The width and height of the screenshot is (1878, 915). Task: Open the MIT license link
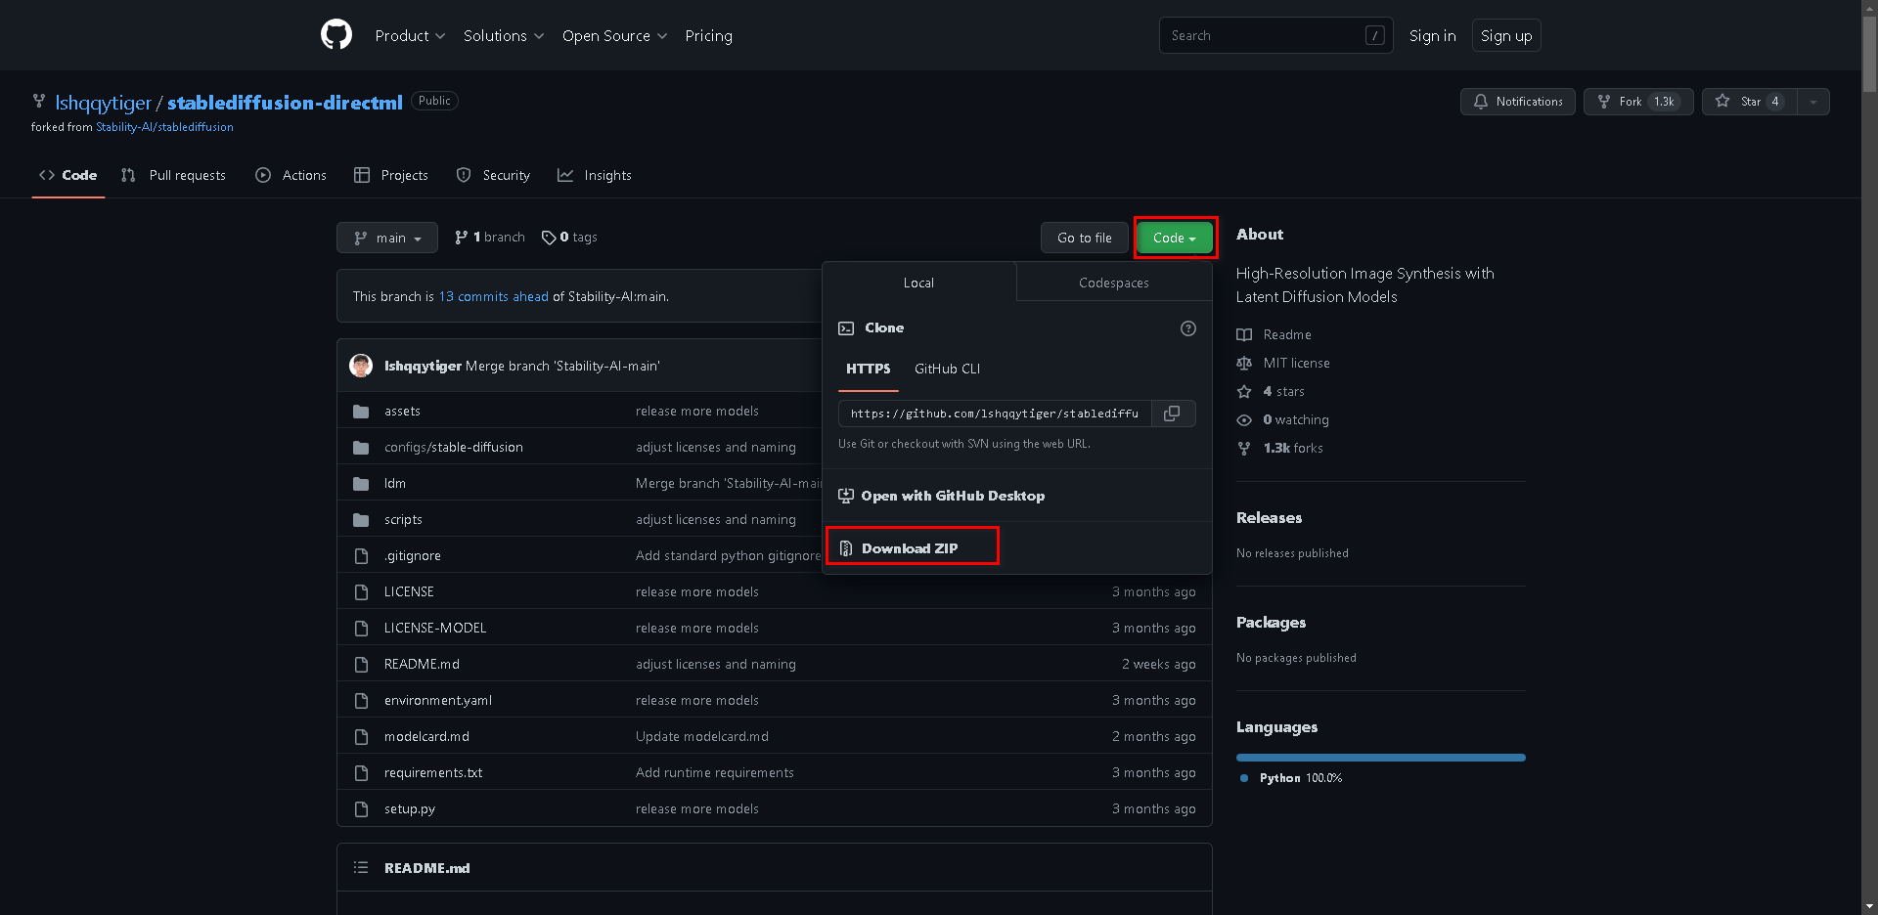pyautogui.click(x=1283, y=364)
